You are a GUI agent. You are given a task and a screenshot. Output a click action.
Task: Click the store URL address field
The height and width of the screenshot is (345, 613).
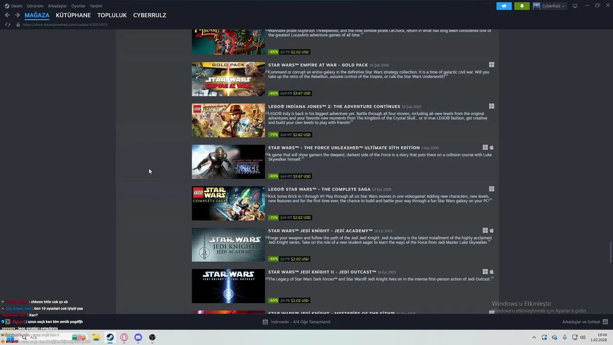pyautogui.click(x=65, y=24)
